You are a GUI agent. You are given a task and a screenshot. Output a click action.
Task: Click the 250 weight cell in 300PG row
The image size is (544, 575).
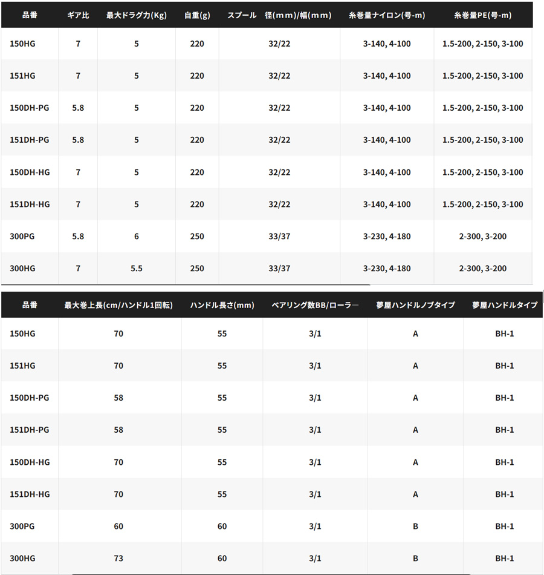(196, 236)
